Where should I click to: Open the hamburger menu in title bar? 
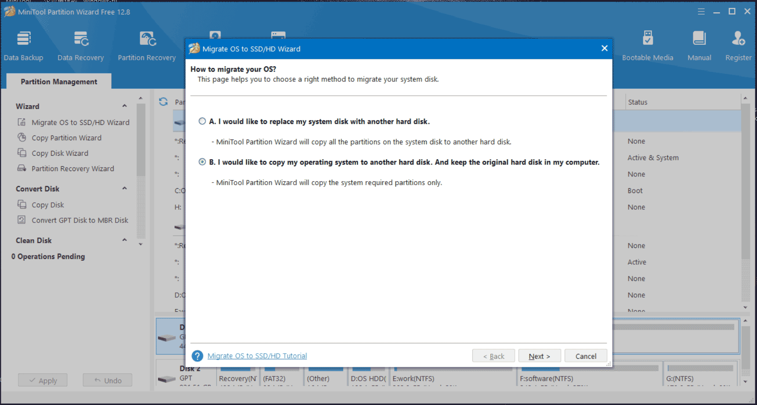click(x=701, y=12)
